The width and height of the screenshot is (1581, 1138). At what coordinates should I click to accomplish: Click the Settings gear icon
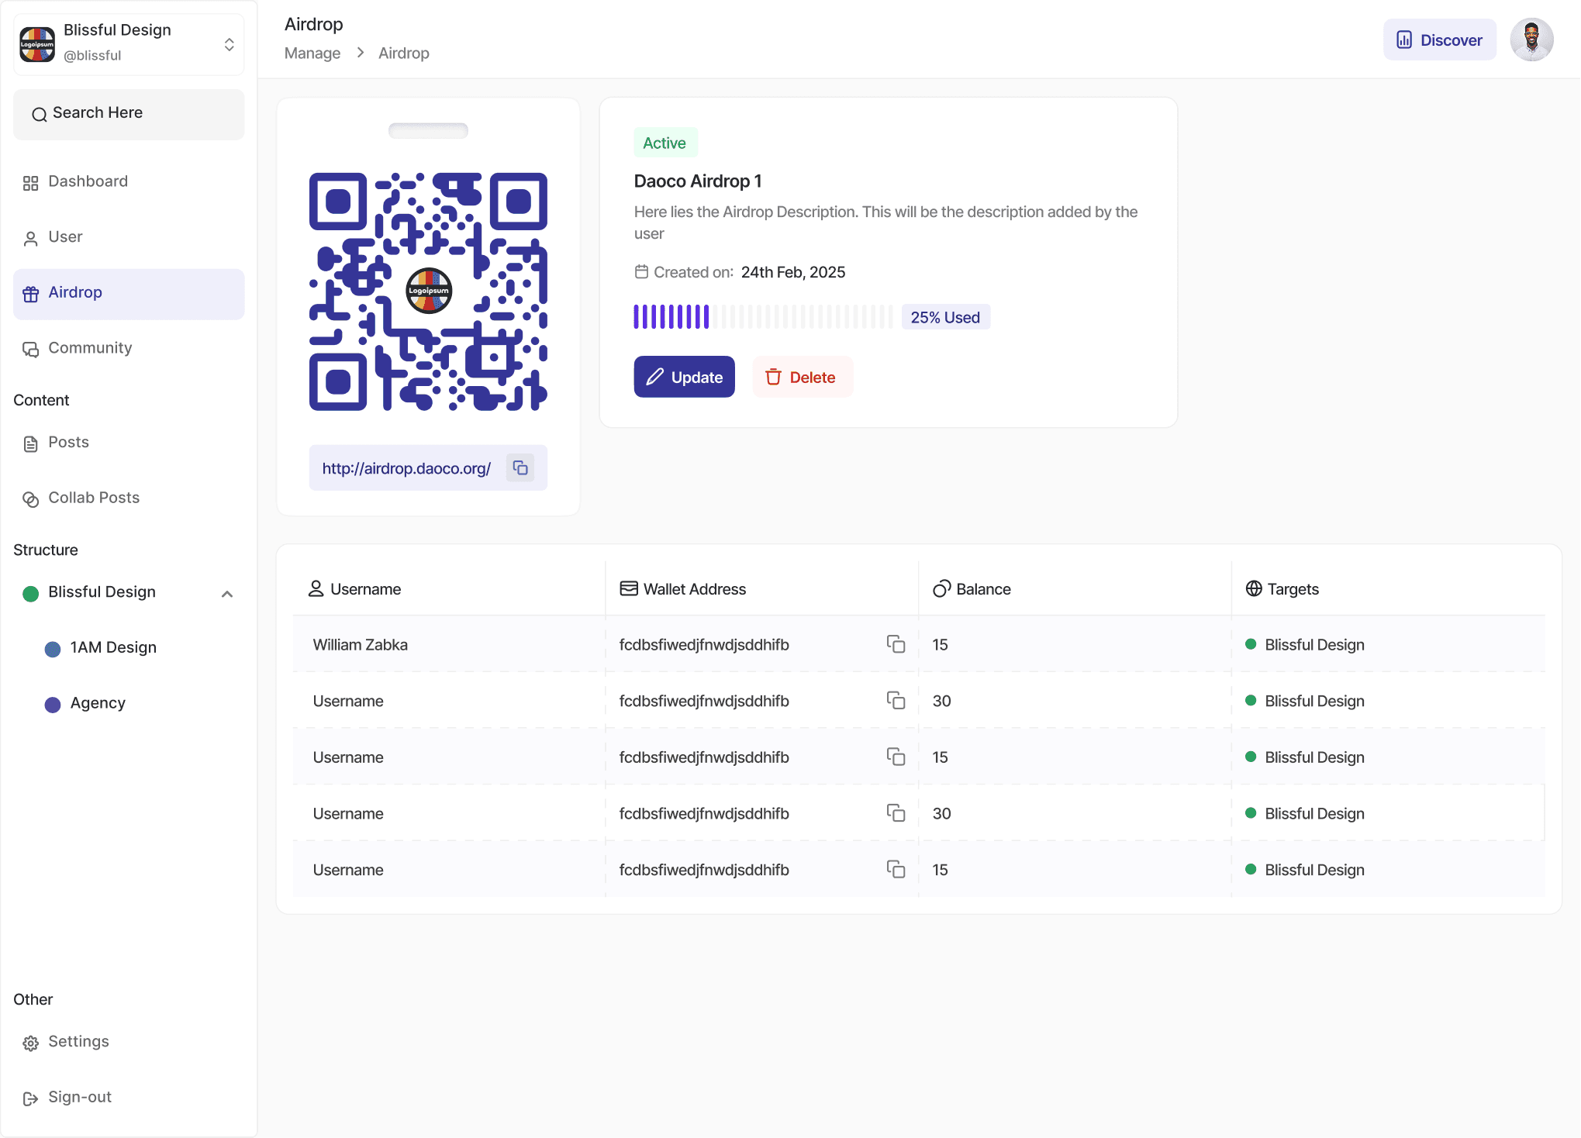(x=30, y=1043)
